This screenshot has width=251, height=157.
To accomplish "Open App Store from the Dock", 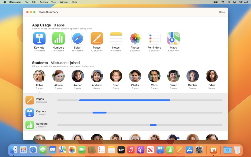I will click(x=189, y=150).
